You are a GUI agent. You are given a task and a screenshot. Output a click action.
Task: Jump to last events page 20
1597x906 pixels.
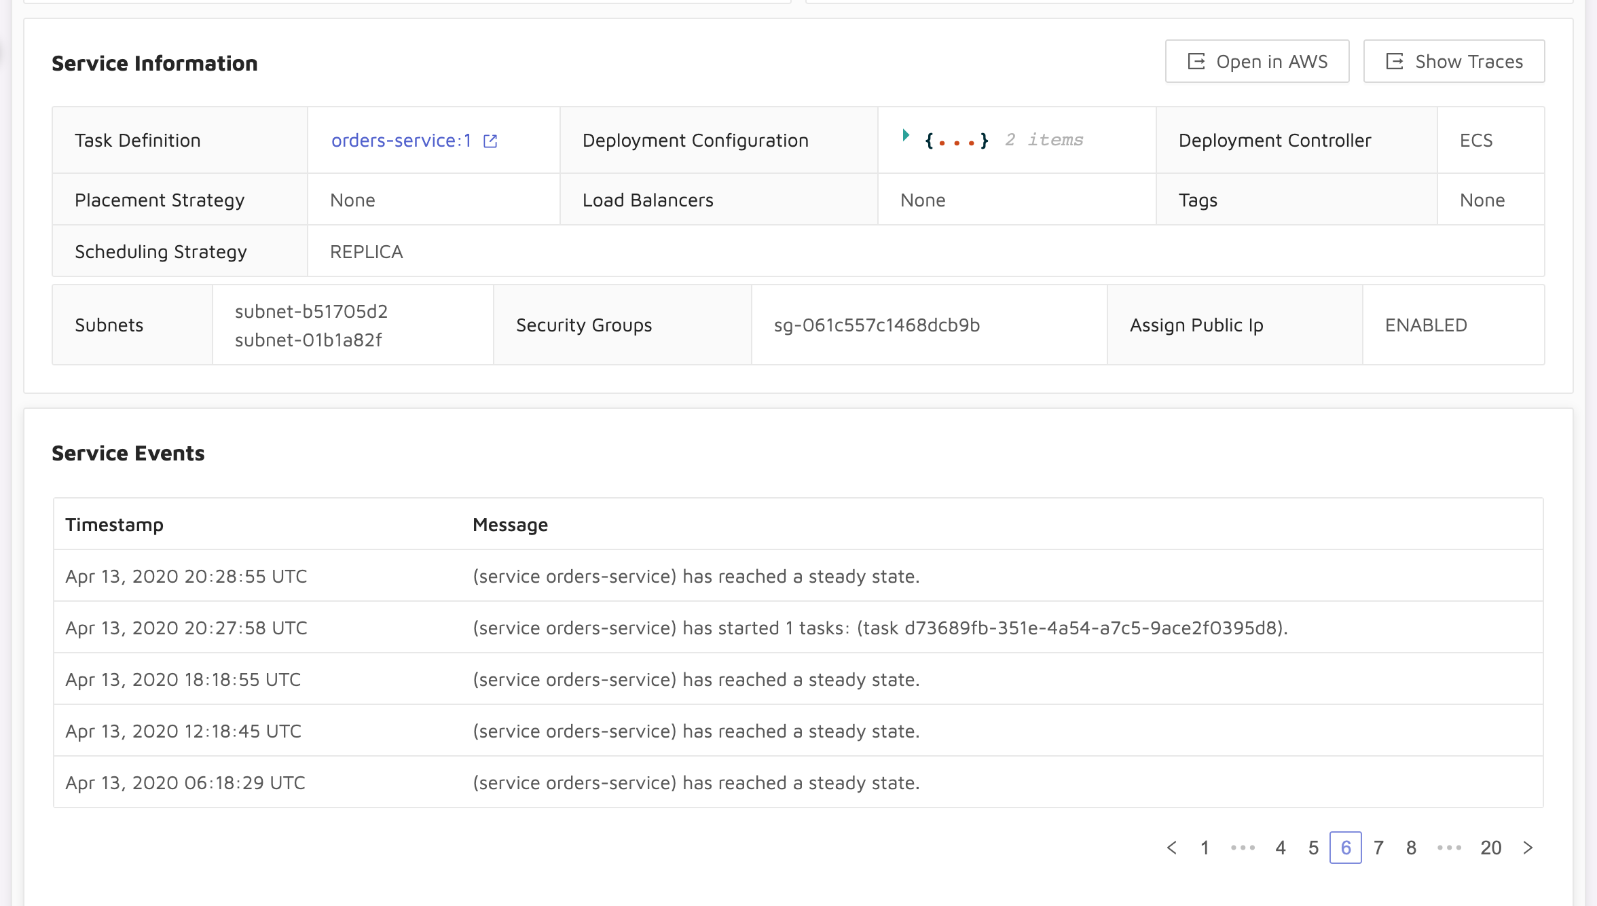(1491, 848)
